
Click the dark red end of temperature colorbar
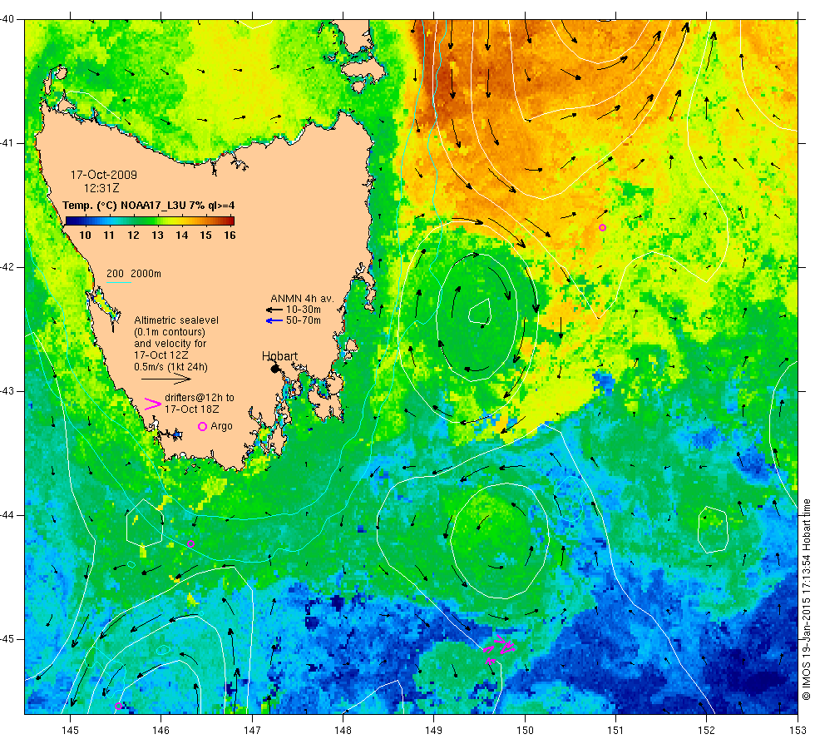point(230,221)
